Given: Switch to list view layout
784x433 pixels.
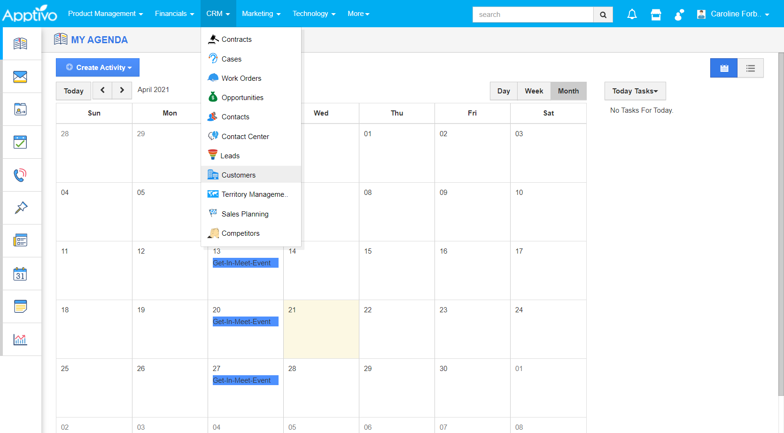Looking at the screenshot, I should click(x=750, y=68).
